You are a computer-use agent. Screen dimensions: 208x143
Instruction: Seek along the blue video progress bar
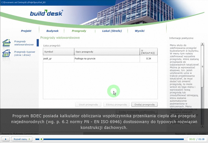109,139
